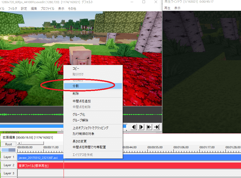Open the 表示 menu in main window
241x178 pixels.
point(61,9)
